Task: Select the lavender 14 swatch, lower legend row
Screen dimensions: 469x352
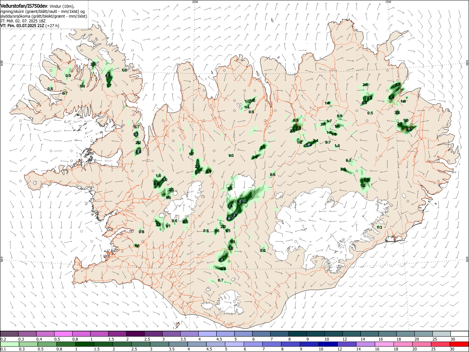Action: point(366,344)
